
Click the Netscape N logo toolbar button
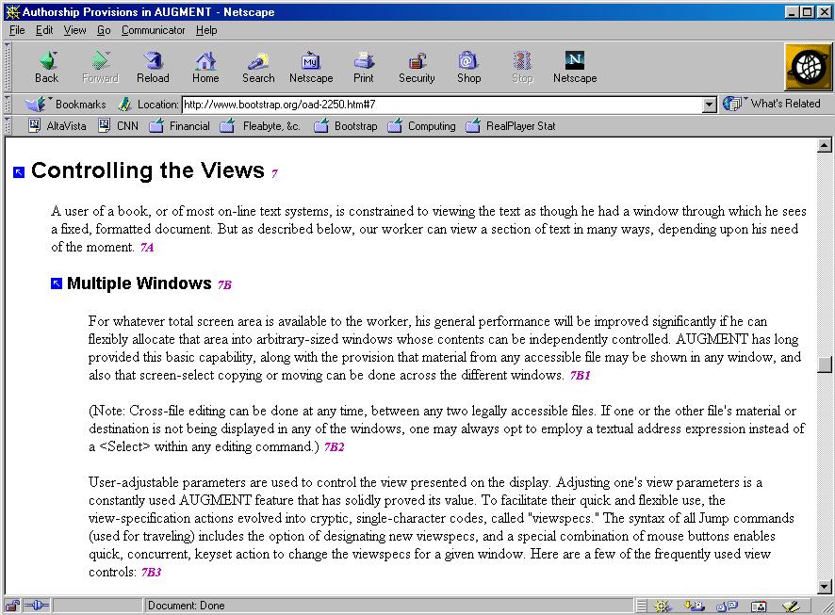pos(575,68)
